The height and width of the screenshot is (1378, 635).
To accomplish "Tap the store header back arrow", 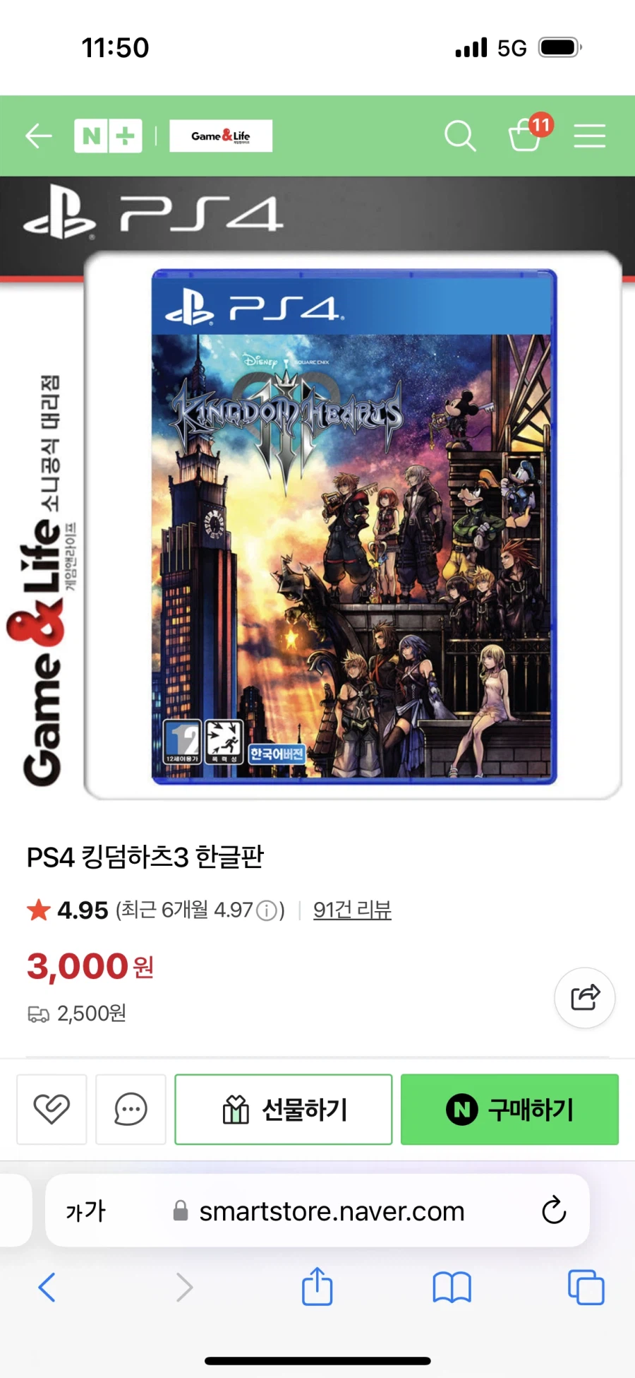I will pyautogui.click(x=39, y=136).
